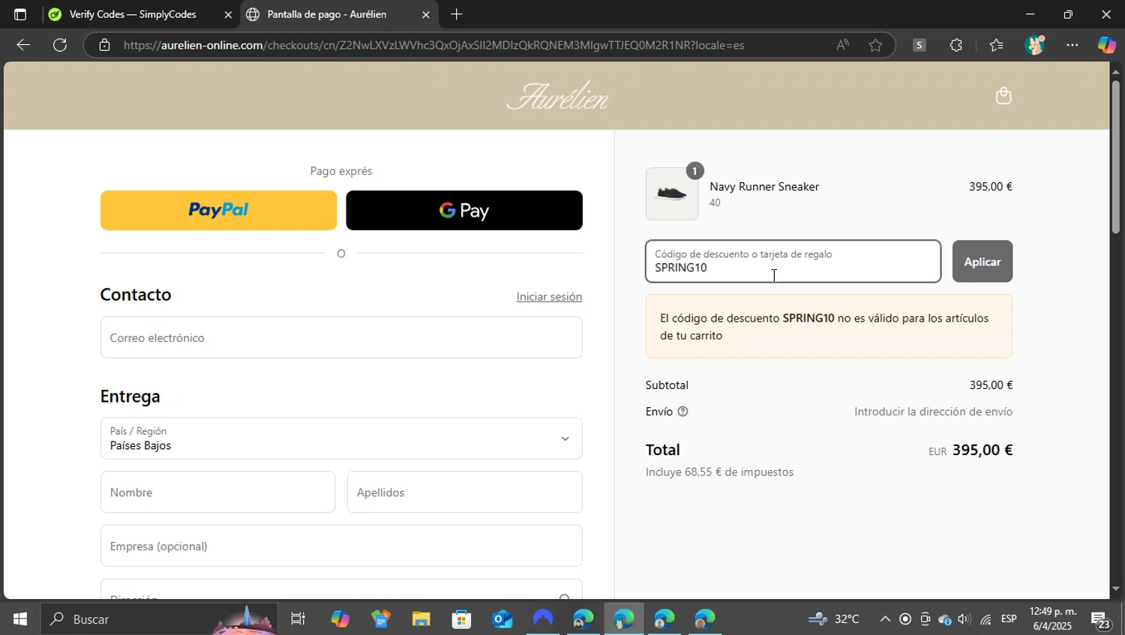Open the clock showing 12:49 p. m.
1125x635 pixels.
click(x=1052, y=619)
